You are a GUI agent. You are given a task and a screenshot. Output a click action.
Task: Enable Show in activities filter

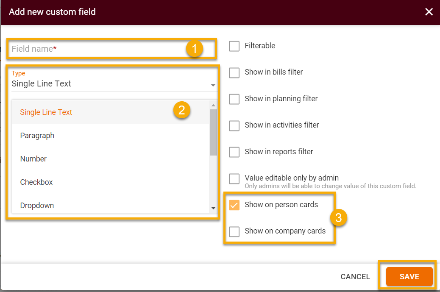tap(234, 125)
